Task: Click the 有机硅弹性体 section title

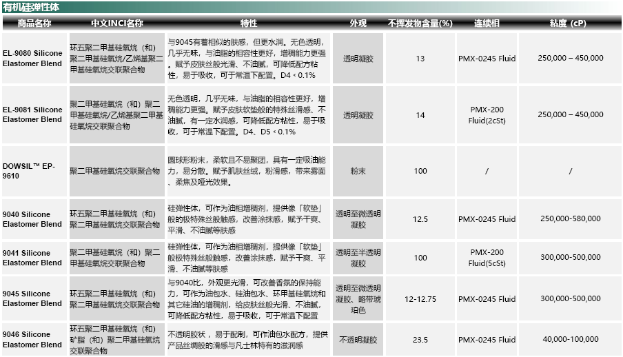Action: [31, 7]
